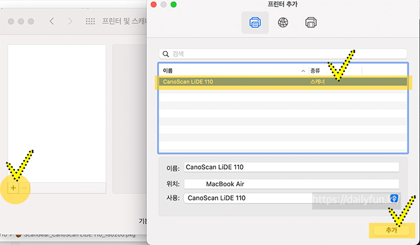Screen dimensions: 420x245
Task: Edit the 이름 name field
Action: [x=292, y=167]
